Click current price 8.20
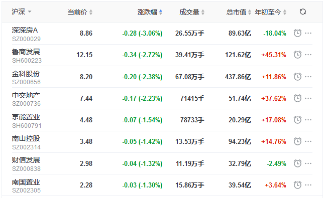Viewport: 325px width, 198px height. [x=86, y=77]
